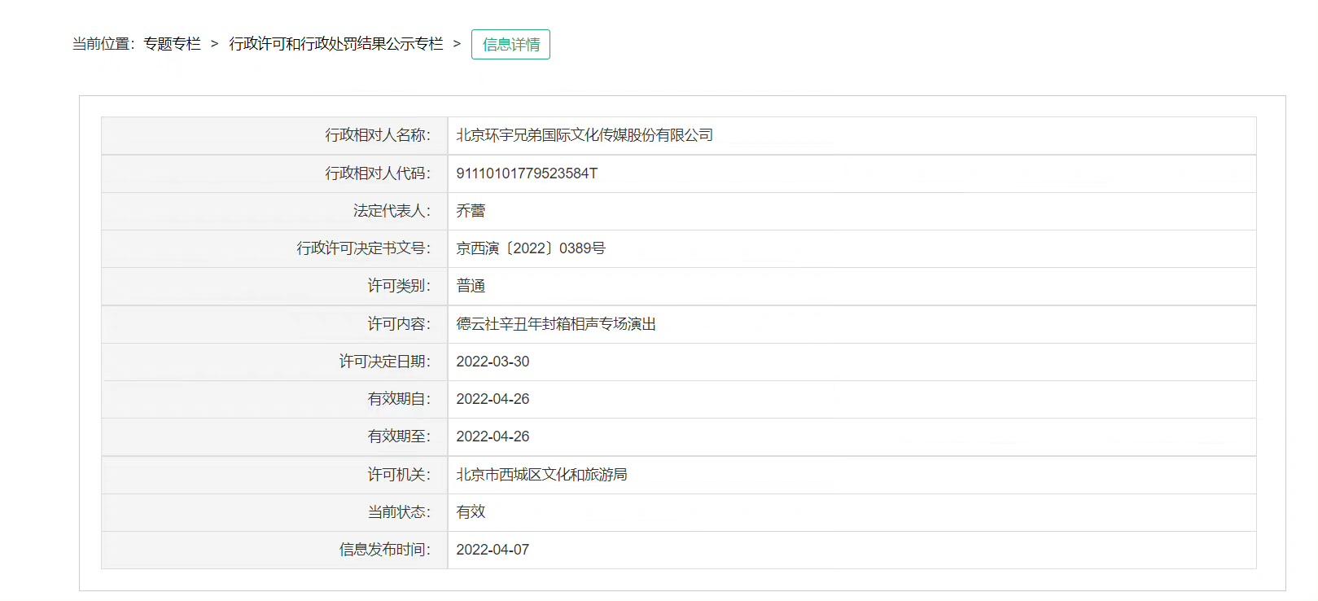Click the 专题专栏 breadcrumb link
Screen dimensions: 1318x601
tap(172, 44)
